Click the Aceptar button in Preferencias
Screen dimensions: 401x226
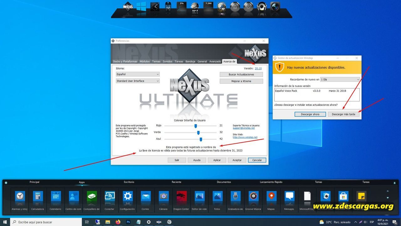click(x=237, y=160)
